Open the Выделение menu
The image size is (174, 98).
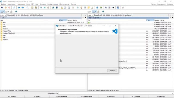(11, 4)
